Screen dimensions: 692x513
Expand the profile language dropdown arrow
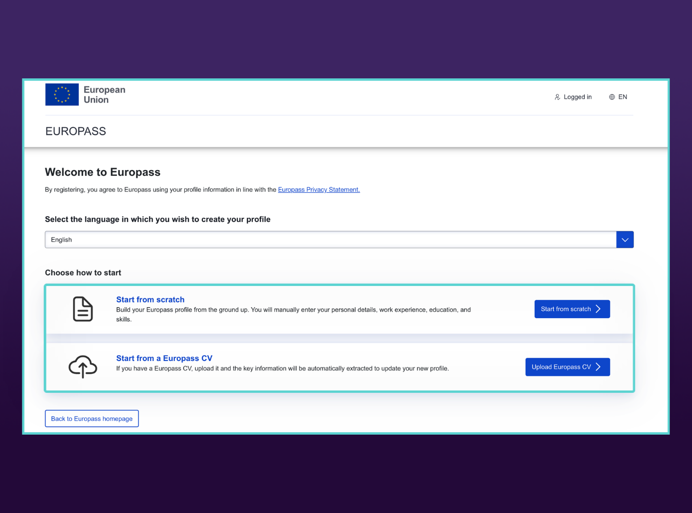[x=625, y=240]
